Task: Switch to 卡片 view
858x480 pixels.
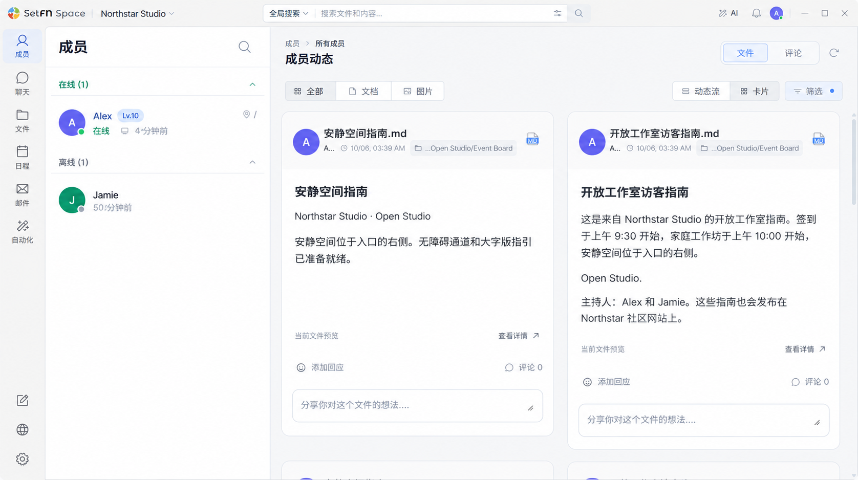Action: click(755, 91)
